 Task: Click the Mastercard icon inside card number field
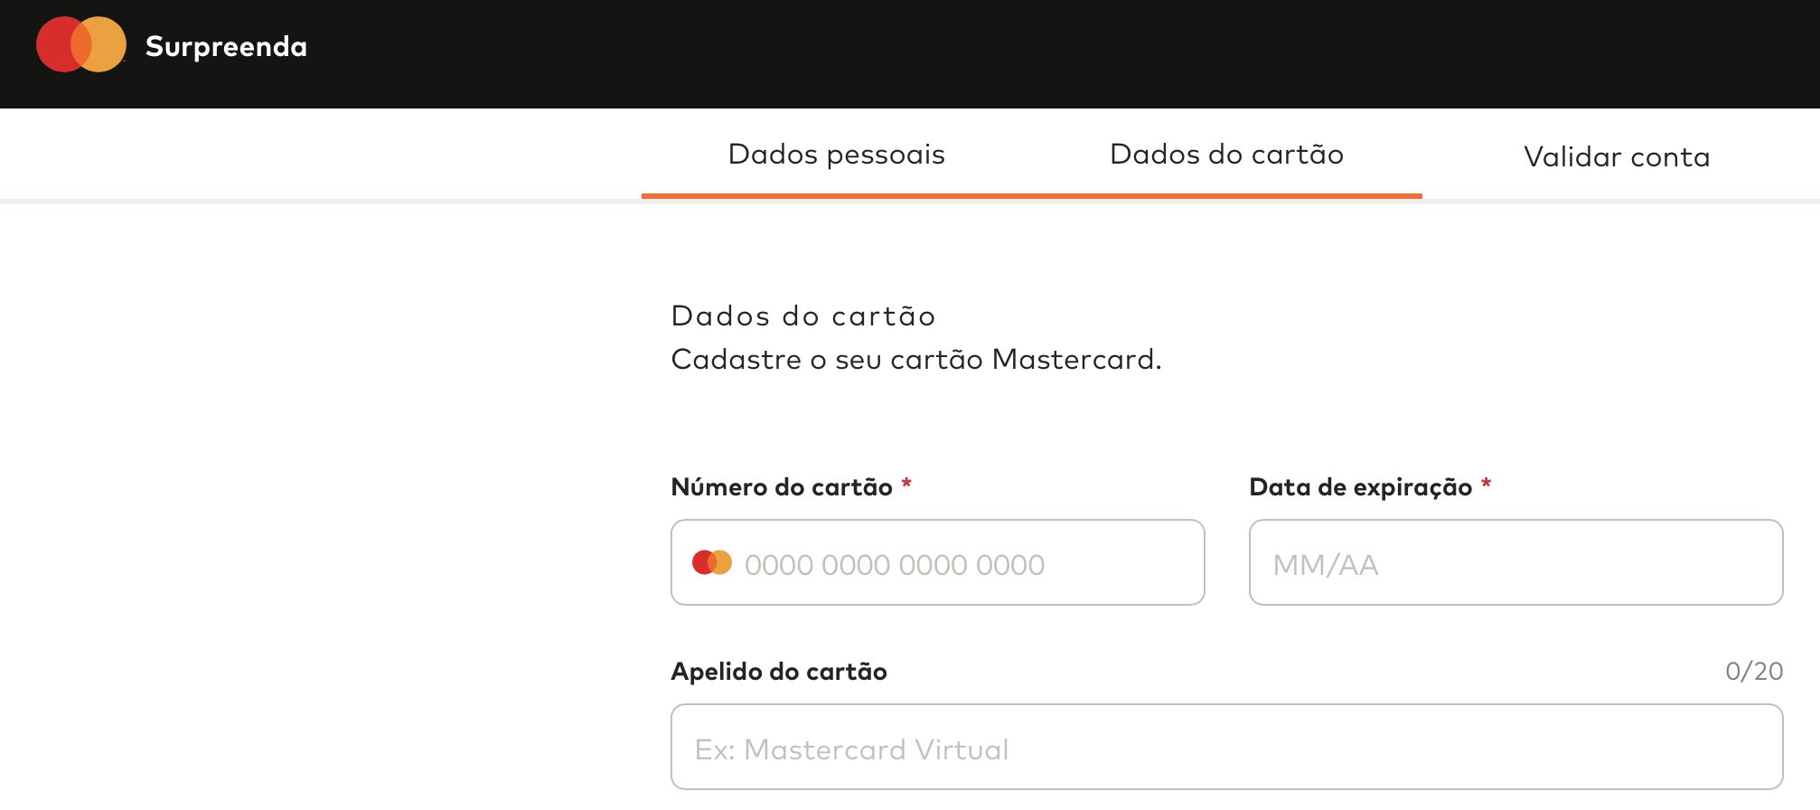click(x=712, y=562)
